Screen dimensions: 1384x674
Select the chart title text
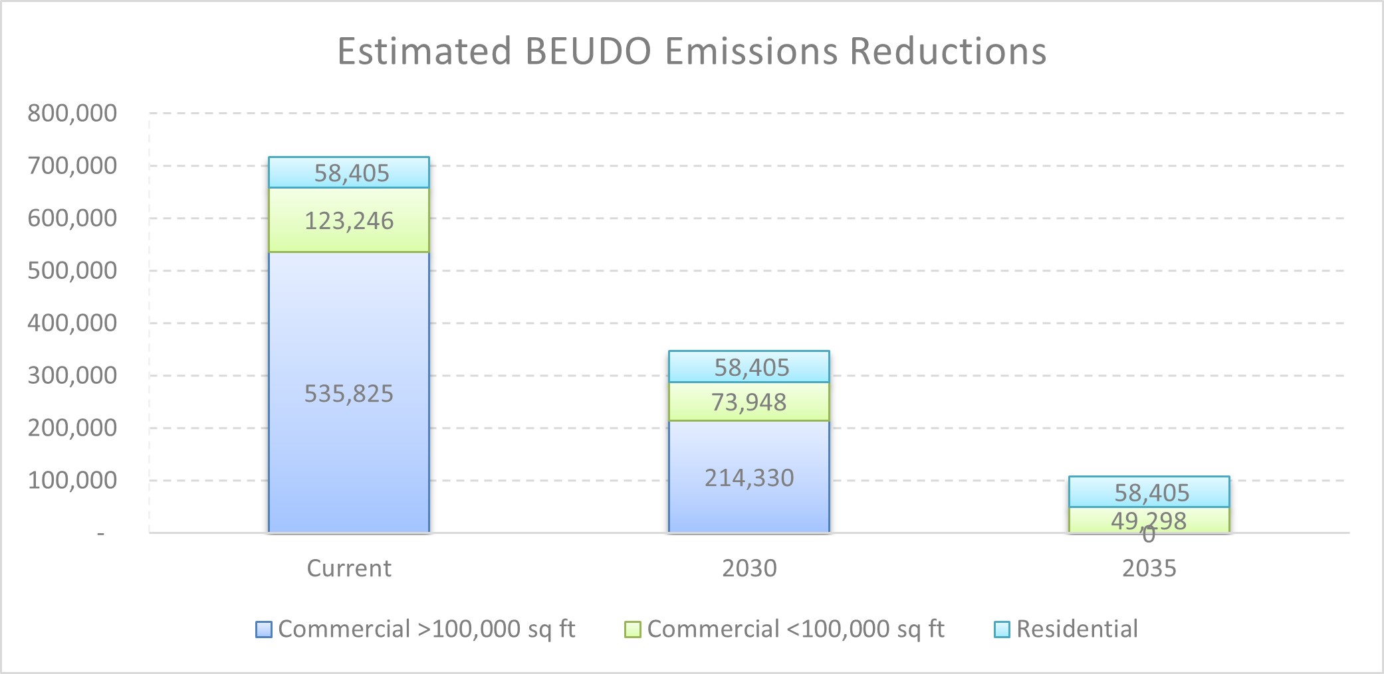click(691, 51)
